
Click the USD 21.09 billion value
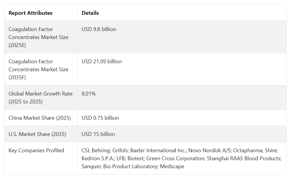pos(102,61)
